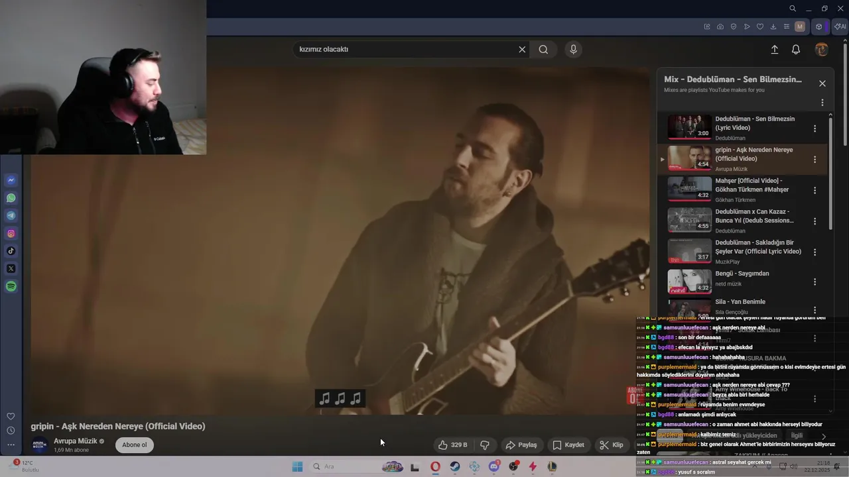Click the browser snapshot camera icon
Screen dimensions: 849x477
coord(720,26)
